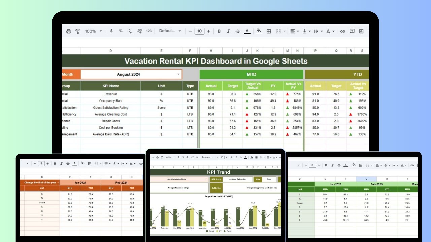Toggle Bold in the bottom-right sheet toolbar
Image resolution: width=431 pixels, height=242 pixels.
(326, 165)
